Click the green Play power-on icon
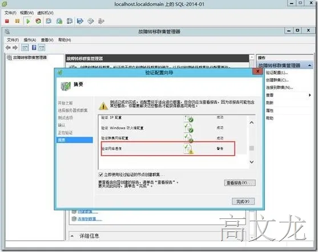The width and height of the screenshot is (318, 252). (x=28, y=21)
